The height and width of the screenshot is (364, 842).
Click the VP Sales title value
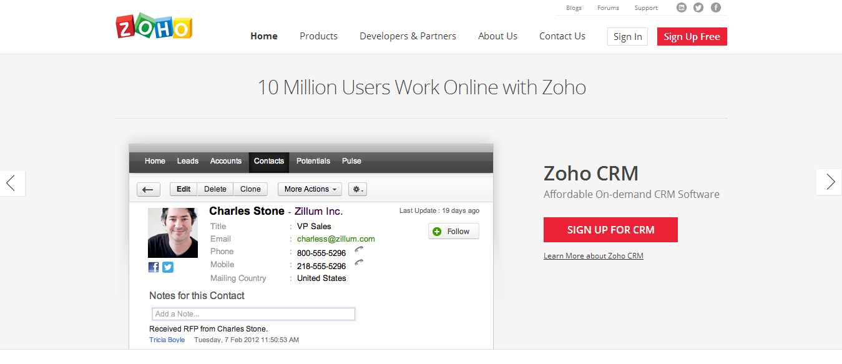tap(314, 226)
